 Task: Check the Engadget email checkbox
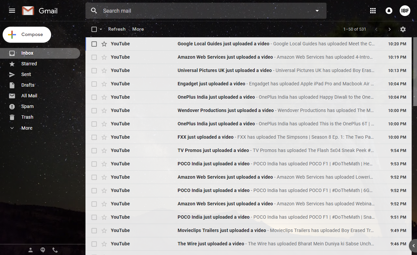(x=94, y=84)
